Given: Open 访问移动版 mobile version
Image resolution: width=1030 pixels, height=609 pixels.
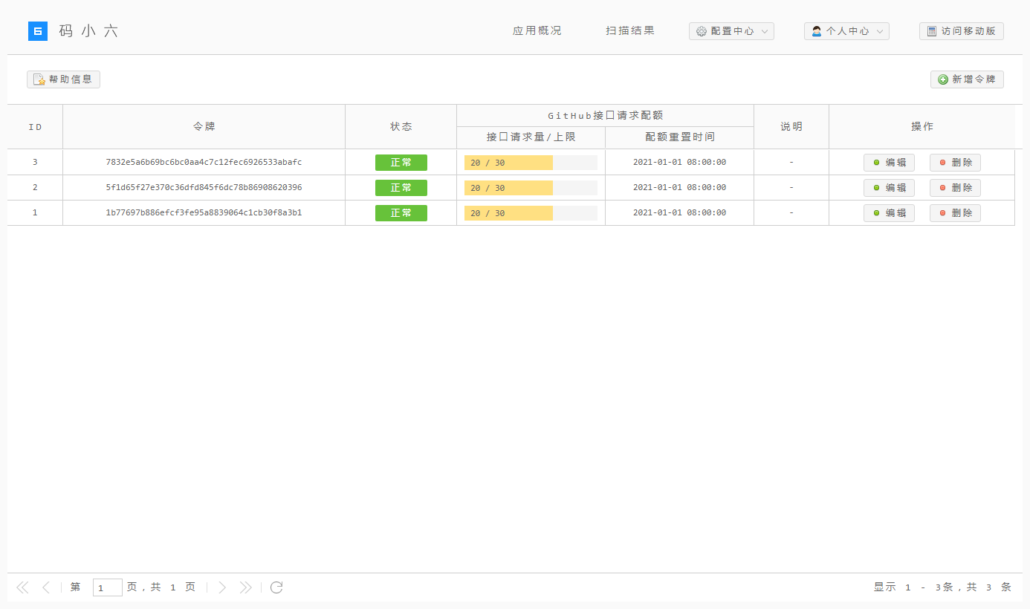Looking at the screenshot, I should (x=962, y=31).
